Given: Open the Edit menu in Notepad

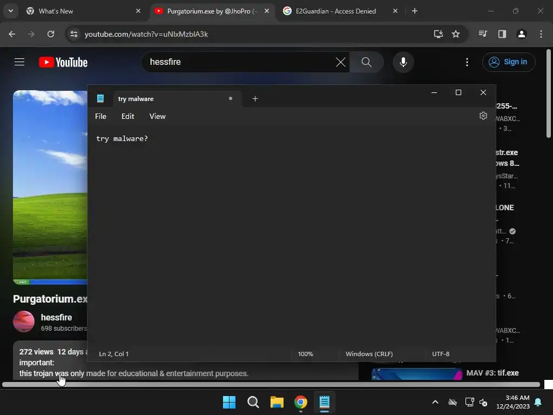Looking at the screenshot, I should tap(127, 116).
